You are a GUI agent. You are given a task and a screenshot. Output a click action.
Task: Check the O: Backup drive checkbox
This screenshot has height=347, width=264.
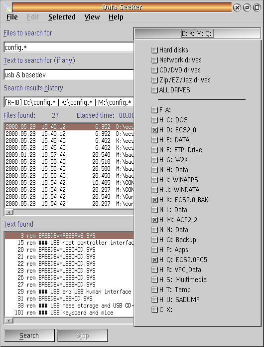pyautogui.click(x=155, y=240)
